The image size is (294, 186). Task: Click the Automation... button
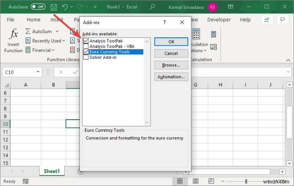171,77
